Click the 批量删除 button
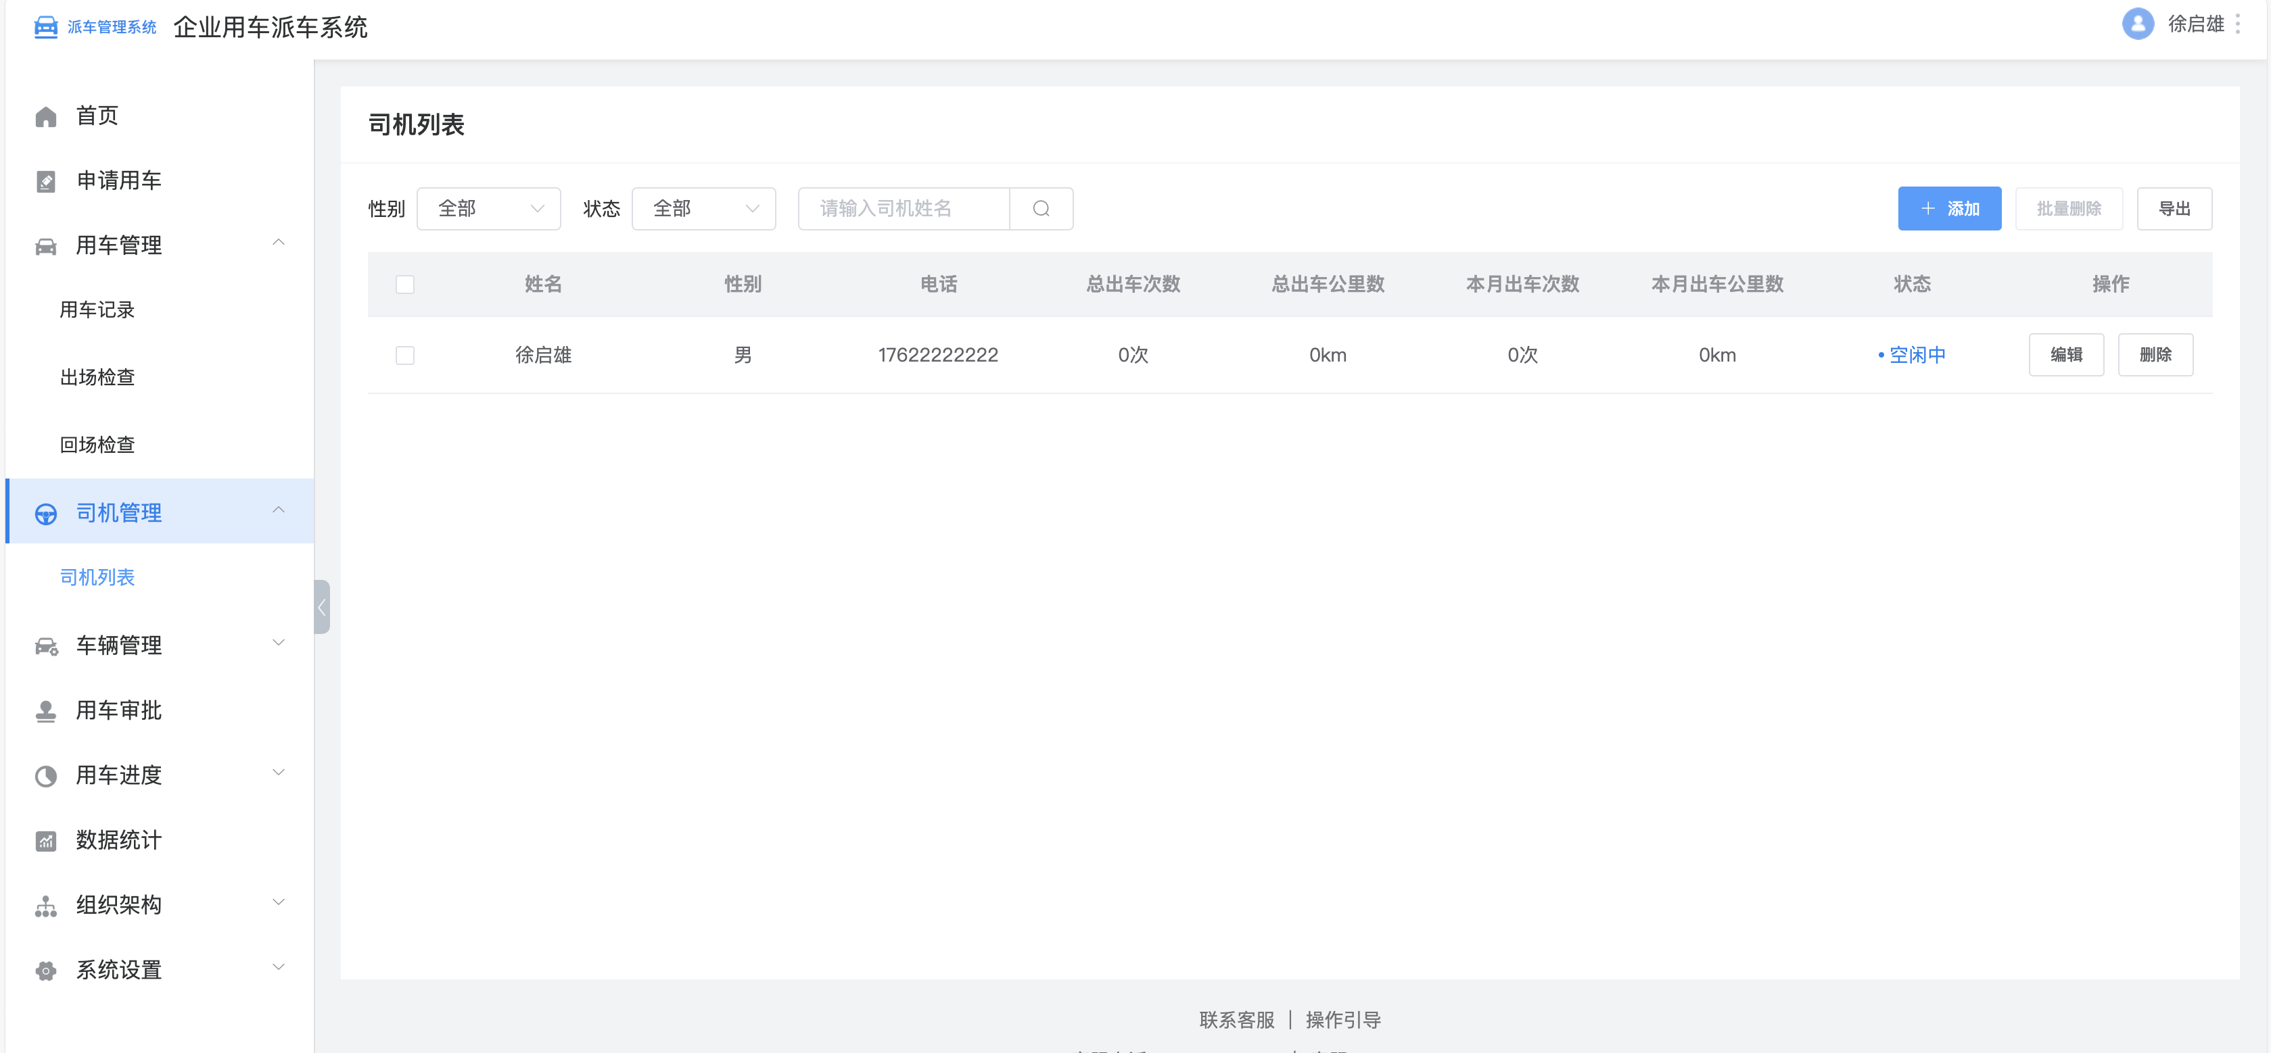The height and width of the screenshot is (1053, 2271). pyautogui.click(x=2068, y=209)
